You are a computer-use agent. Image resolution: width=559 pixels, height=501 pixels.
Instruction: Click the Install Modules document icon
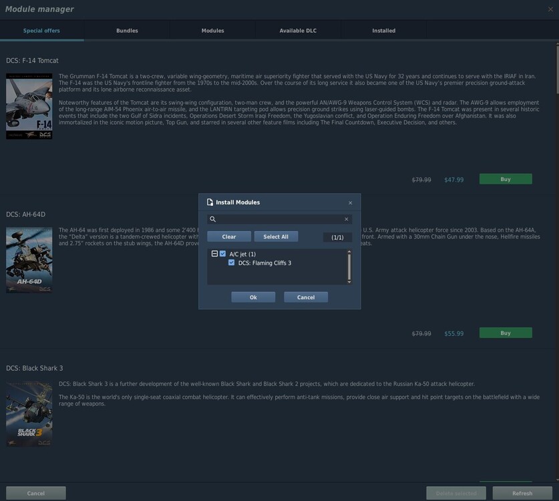[210, 202]
